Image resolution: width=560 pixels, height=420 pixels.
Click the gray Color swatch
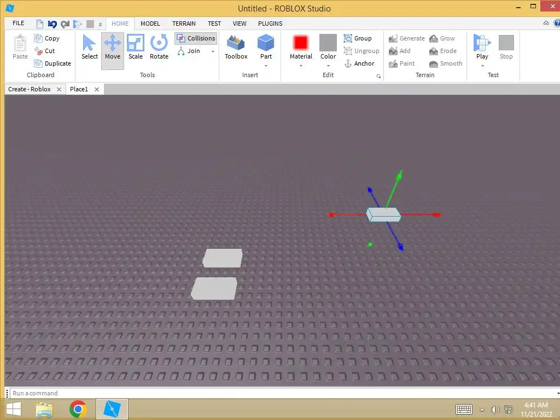[x=328, y=43]
